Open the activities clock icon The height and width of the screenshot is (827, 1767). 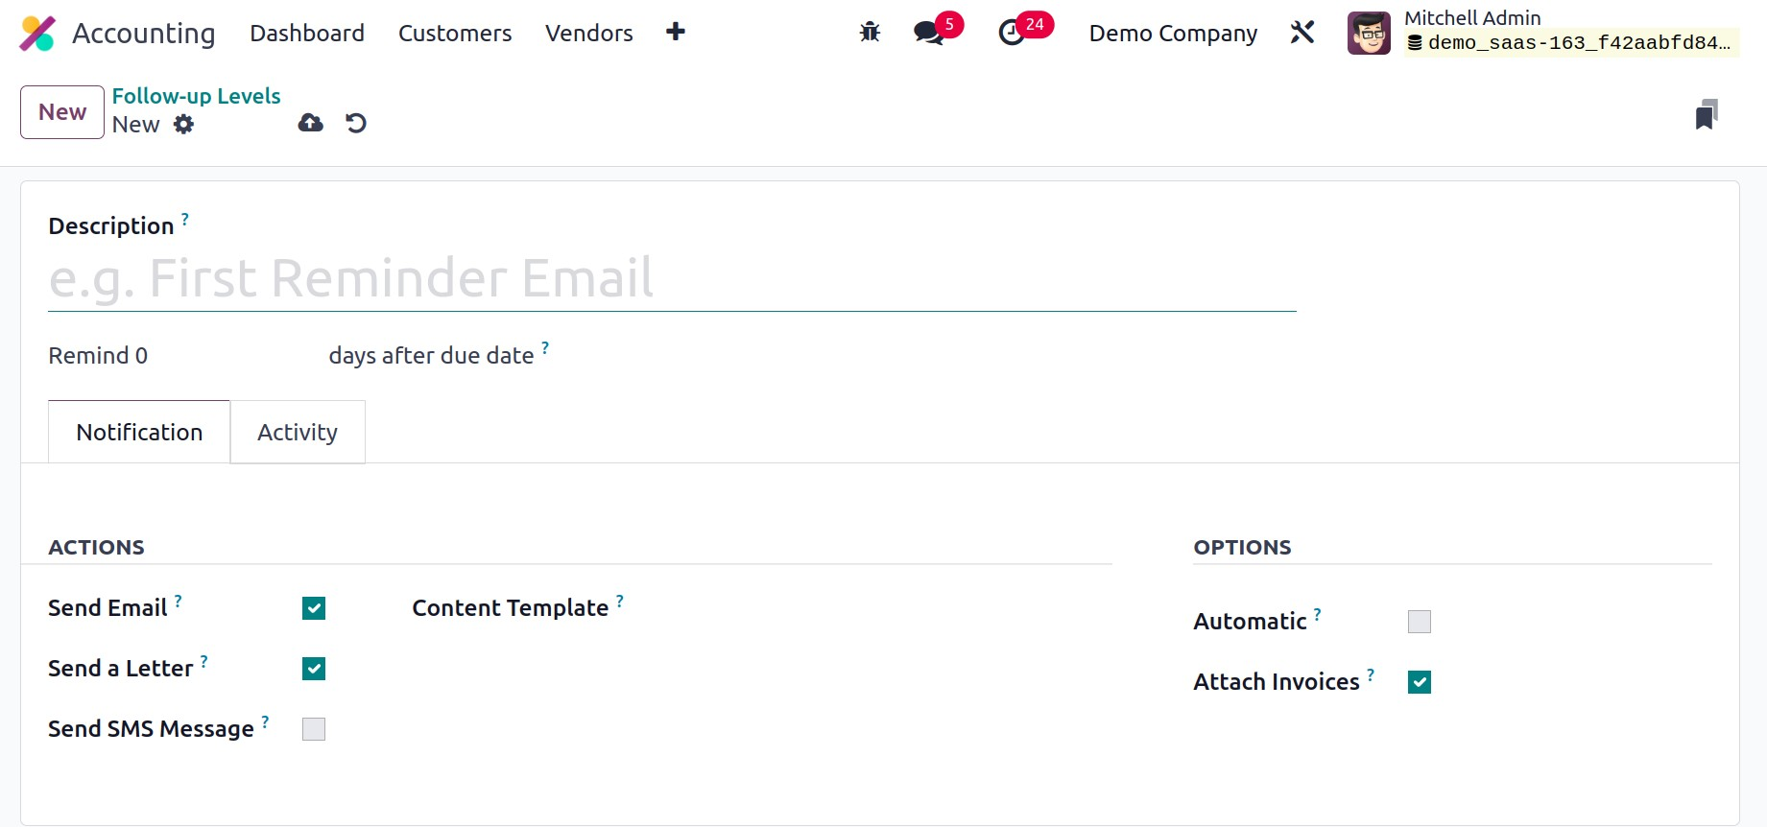click(x=1012, y=33)
